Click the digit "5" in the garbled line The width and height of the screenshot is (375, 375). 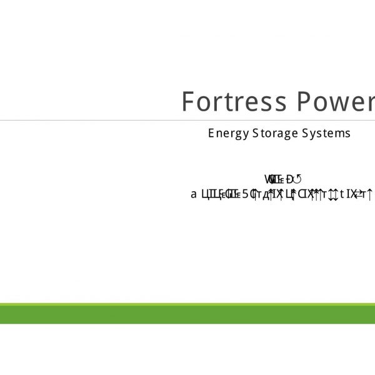[246, 194]
